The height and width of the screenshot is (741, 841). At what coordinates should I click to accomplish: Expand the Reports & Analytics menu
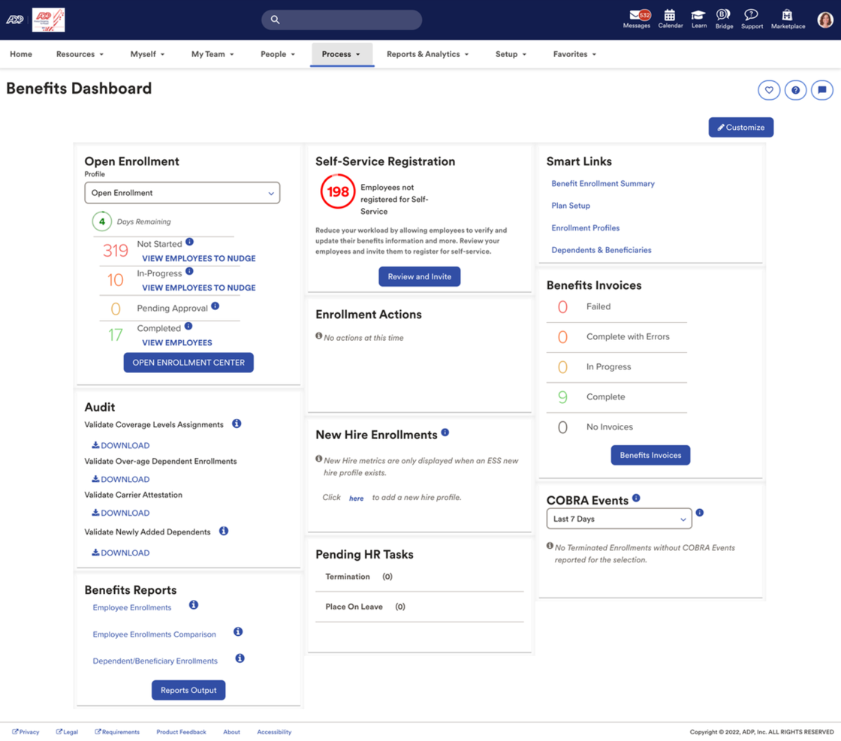pyautogui.click(x=427, y=54)
